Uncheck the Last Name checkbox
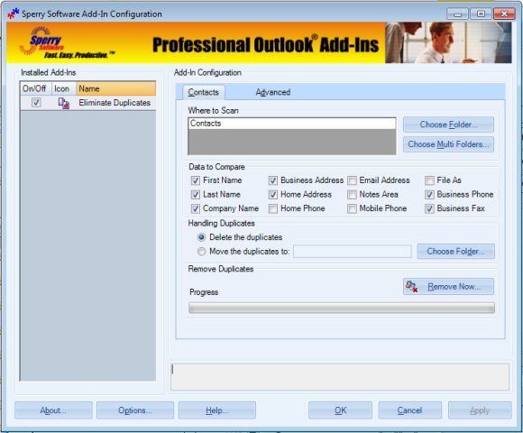This screenshot has height=433, width=523. [x=196, y=195]
